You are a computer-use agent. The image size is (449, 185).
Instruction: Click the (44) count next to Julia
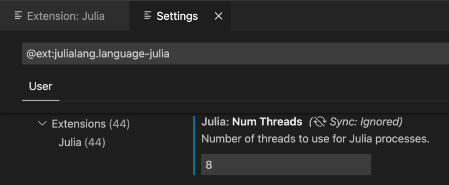[x=95, y=142]
